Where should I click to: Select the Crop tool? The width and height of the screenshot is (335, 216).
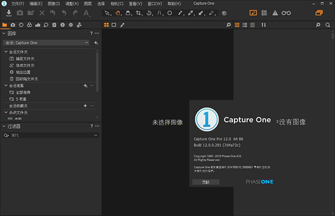[x=139, y=13]
